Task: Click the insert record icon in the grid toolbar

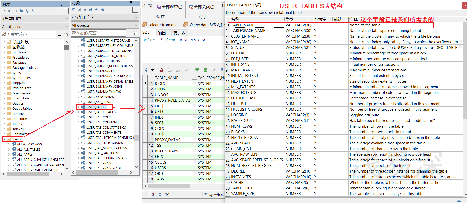Action: click(x=170, y=70)
